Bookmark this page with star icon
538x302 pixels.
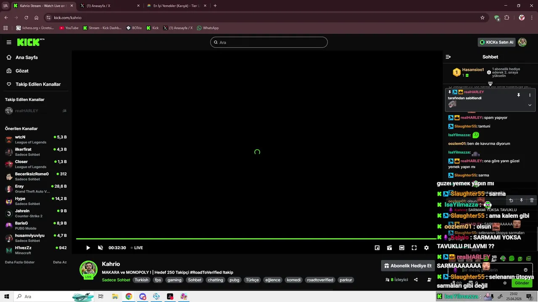click(483, 18)
